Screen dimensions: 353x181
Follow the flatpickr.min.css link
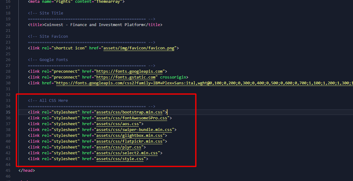click(129, 141)
